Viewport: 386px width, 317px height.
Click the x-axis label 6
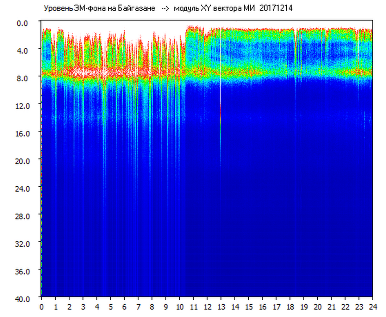point(124,306)
